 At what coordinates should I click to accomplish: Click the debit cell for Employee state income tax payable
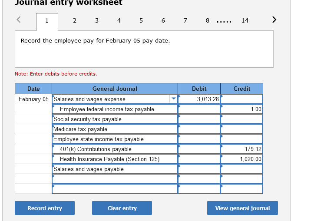click(x=199, y=139)
